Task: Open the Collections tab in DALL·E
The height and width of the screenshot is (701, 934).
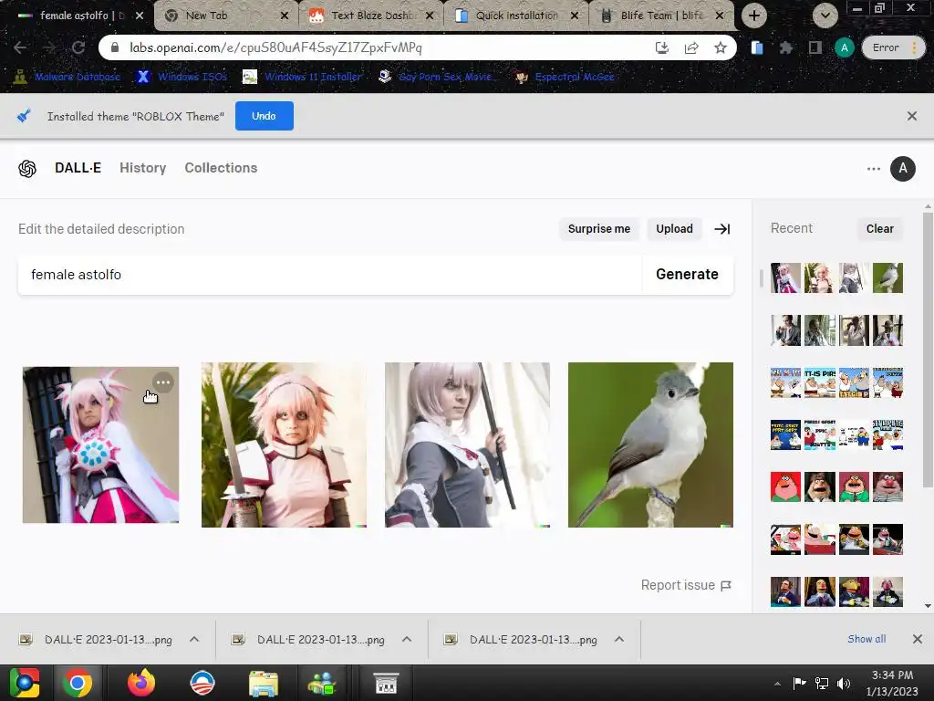Action: click(221, 168)
